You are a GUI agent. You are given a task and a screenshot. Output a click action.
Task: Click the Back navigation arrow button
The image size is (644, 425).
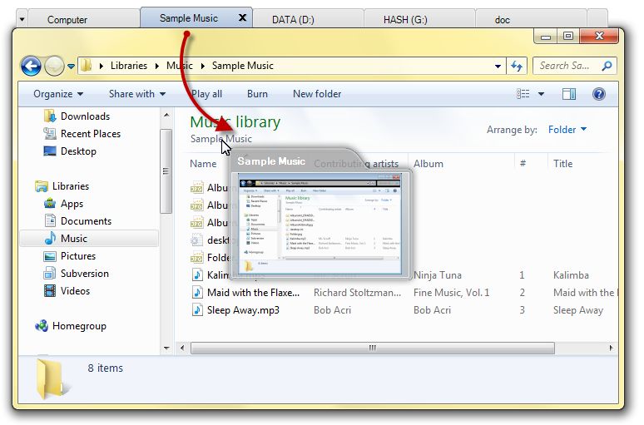pyautogui.click(x=31, y=66)
